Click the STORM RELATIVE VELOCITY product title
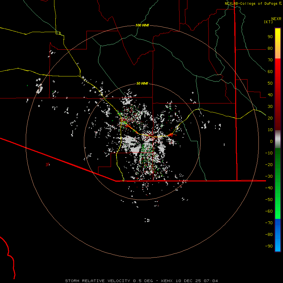The height and width of the screenshot is (283, 283). coord(98,281)
